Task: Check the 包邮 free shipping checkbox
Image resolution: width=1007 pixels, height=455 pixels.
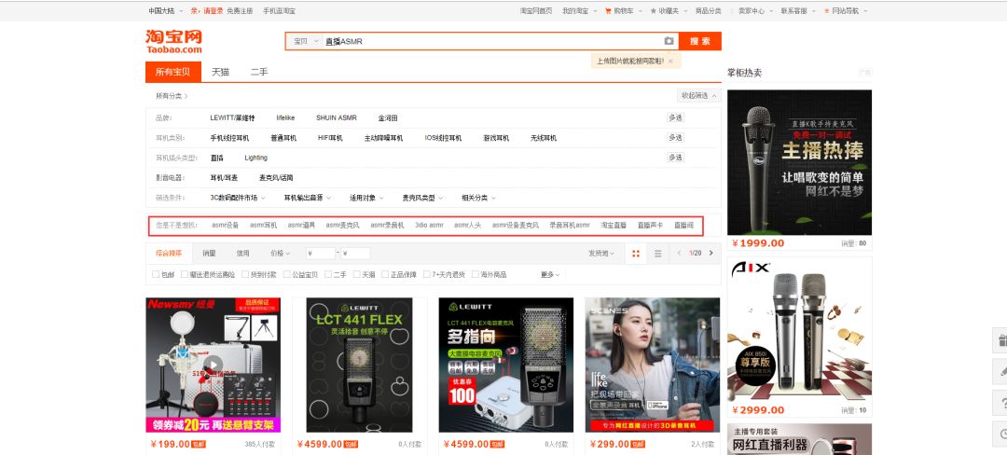Action: [156, 274]
